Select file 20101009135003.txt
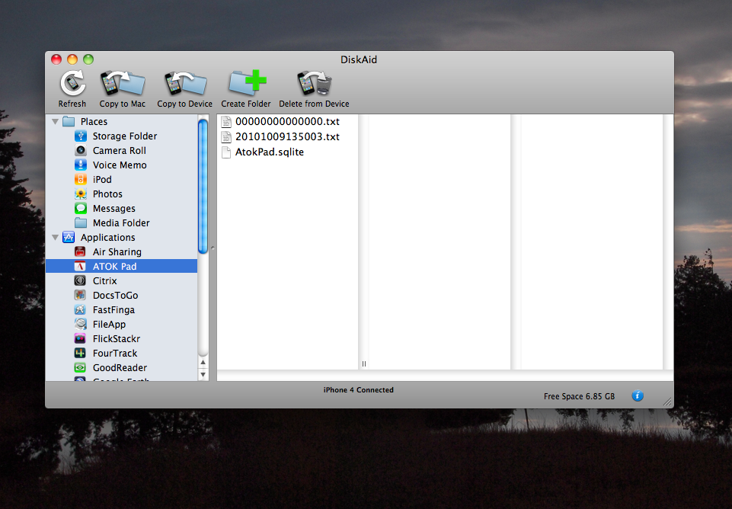 pos(288,137)
